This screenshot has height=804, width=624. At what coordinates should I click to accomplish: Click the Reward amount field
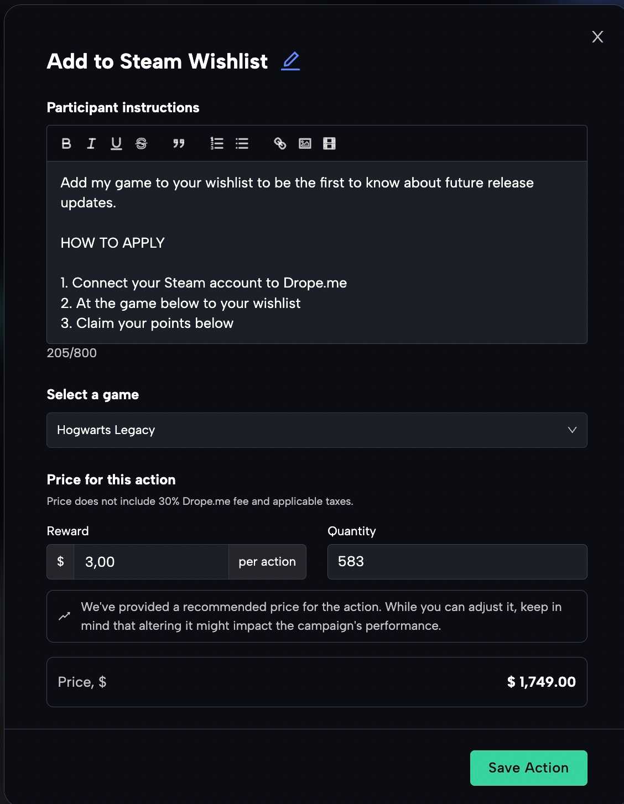pos(150,562)
